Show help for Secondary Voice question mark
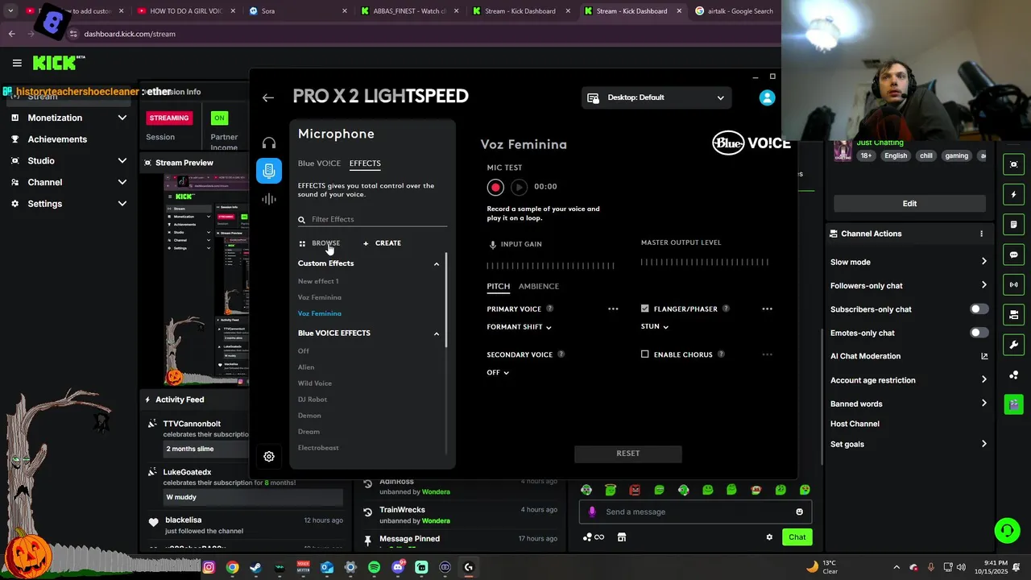The width and height of the screenshot is (1031, 580). (561, 354)
